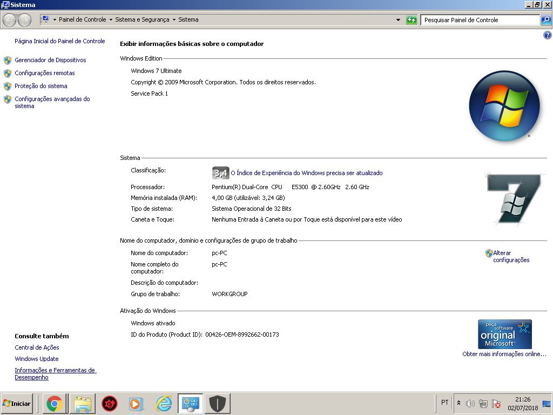The image size is (553, 415).
Task: Open Configurações avançadas do sistema link
Action: point(52,103)
